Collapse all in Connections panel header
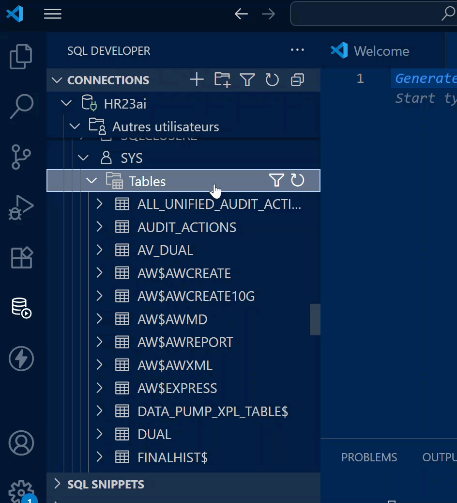457x503 pixels. tap(297, 80)
